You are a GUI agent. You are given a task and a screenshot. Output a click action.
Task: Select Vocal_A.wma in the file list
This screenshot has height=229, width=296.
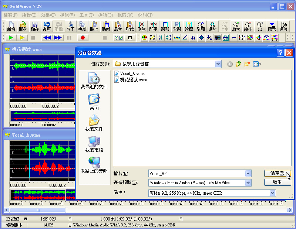(132, 74)
